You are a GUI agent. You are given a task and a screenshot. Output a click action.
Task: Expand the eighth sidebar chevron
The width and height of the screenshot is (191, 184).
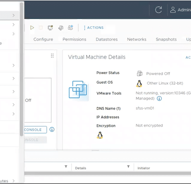pyautogui.click(x=14, y=114)
